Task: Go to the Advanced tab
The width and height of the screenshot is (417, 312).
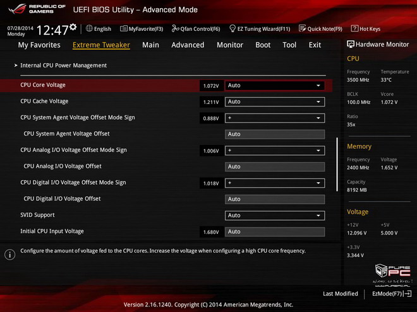Action: [188, 45]
